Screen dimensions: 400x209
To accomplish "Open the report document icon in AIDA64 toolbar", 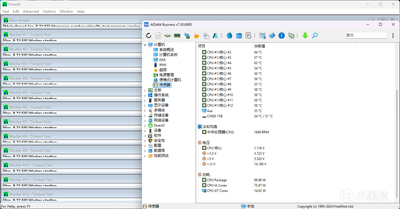I will (158, 36).
